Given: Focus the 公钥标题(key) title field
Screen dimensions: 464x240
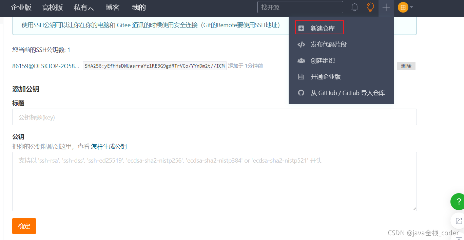Looking at the screenshot, I should point(214,117).
